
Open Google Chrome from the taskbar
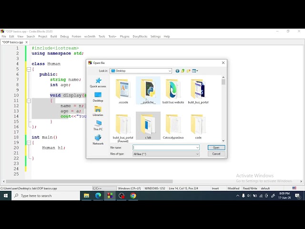click(x=133, y=196)
